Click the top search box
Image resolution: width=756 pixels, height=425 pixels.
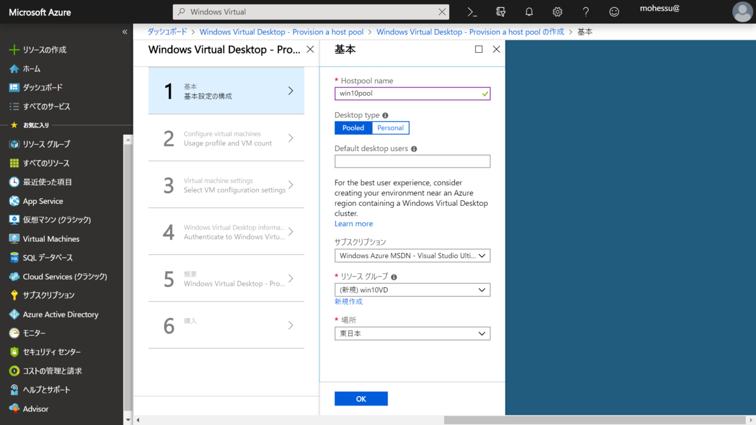click(x=311, y=11)
